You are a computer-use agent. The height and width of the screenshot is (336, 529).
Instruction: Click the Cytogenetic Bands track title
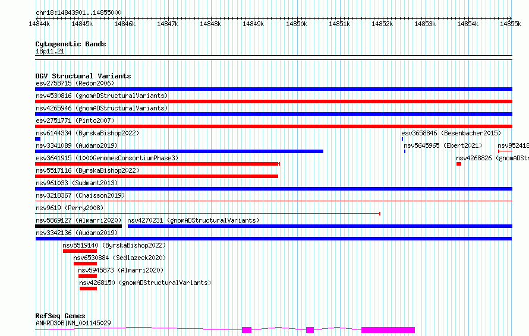pos(71,44)
